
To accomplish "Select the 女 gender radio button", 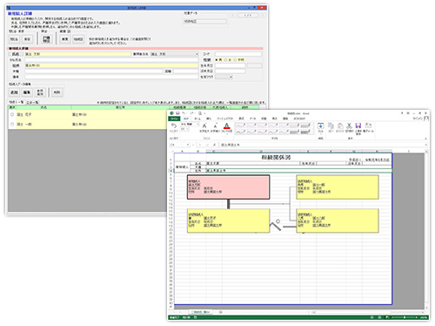I will point(225,60).
